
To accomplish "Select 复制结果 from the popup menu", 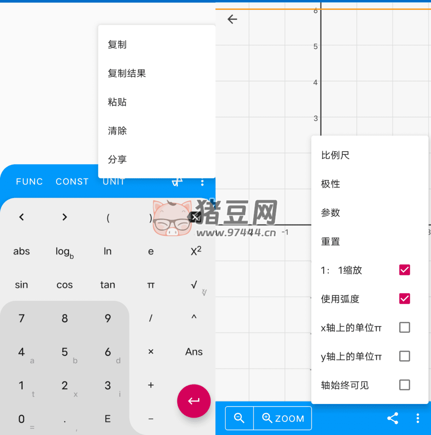I will [127, 73].
